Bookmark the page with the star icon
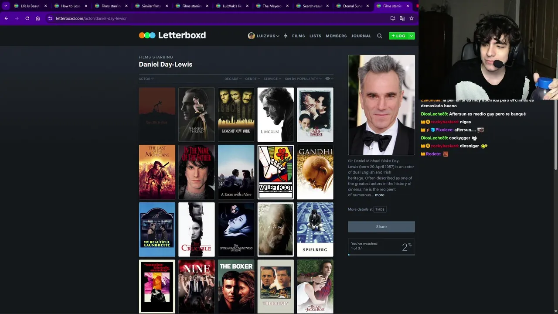Image resolution: width=558 pixels, height=314 pixels. pyautogui.click(x=411, y=18)
